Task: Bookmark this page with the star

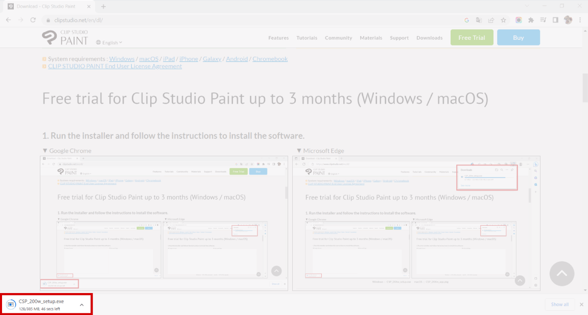Action: coord(503,20)
